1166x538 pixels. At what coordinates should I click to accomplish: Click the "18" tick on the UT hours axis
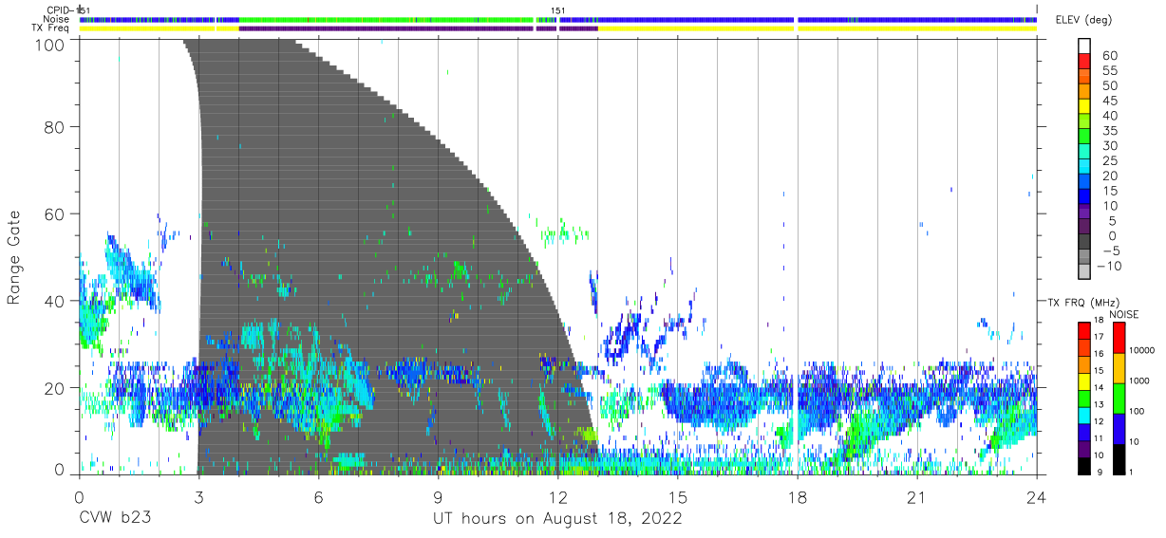click(797, 497)
